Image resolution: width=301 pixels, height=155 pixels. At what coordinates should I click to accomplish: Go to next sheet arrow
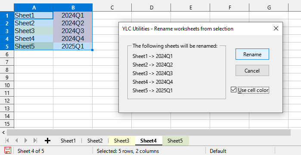(26, 141)
